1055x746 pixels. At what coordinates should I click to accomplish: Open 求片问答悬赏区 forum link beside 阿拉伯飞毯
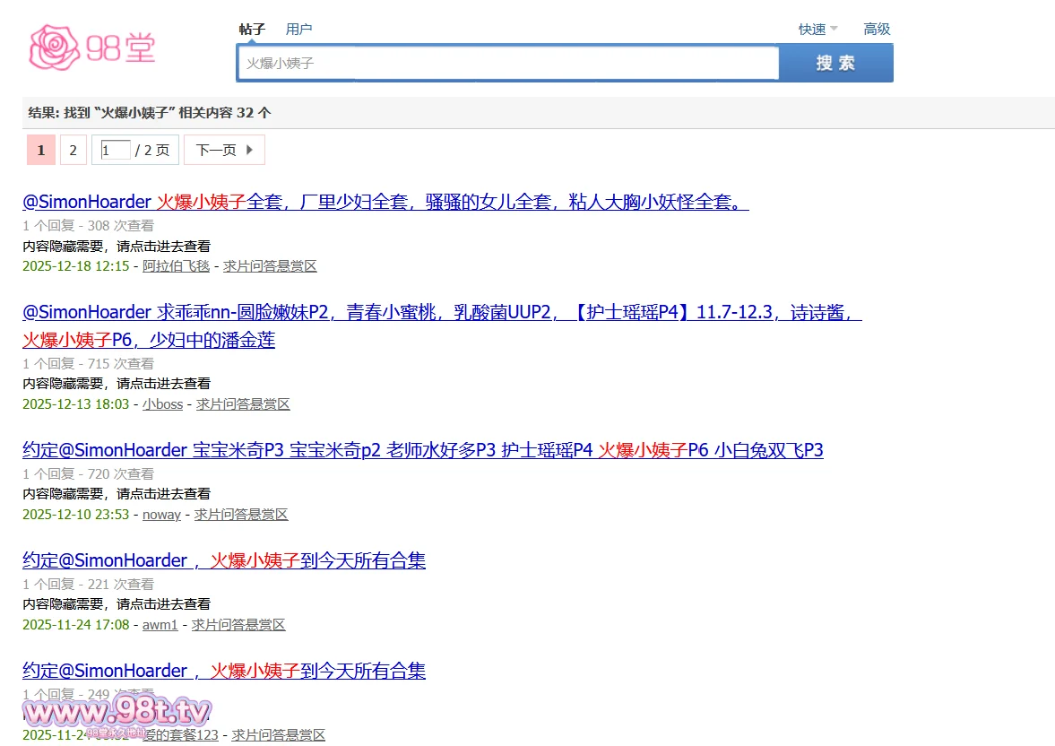(x=270, y=266)
